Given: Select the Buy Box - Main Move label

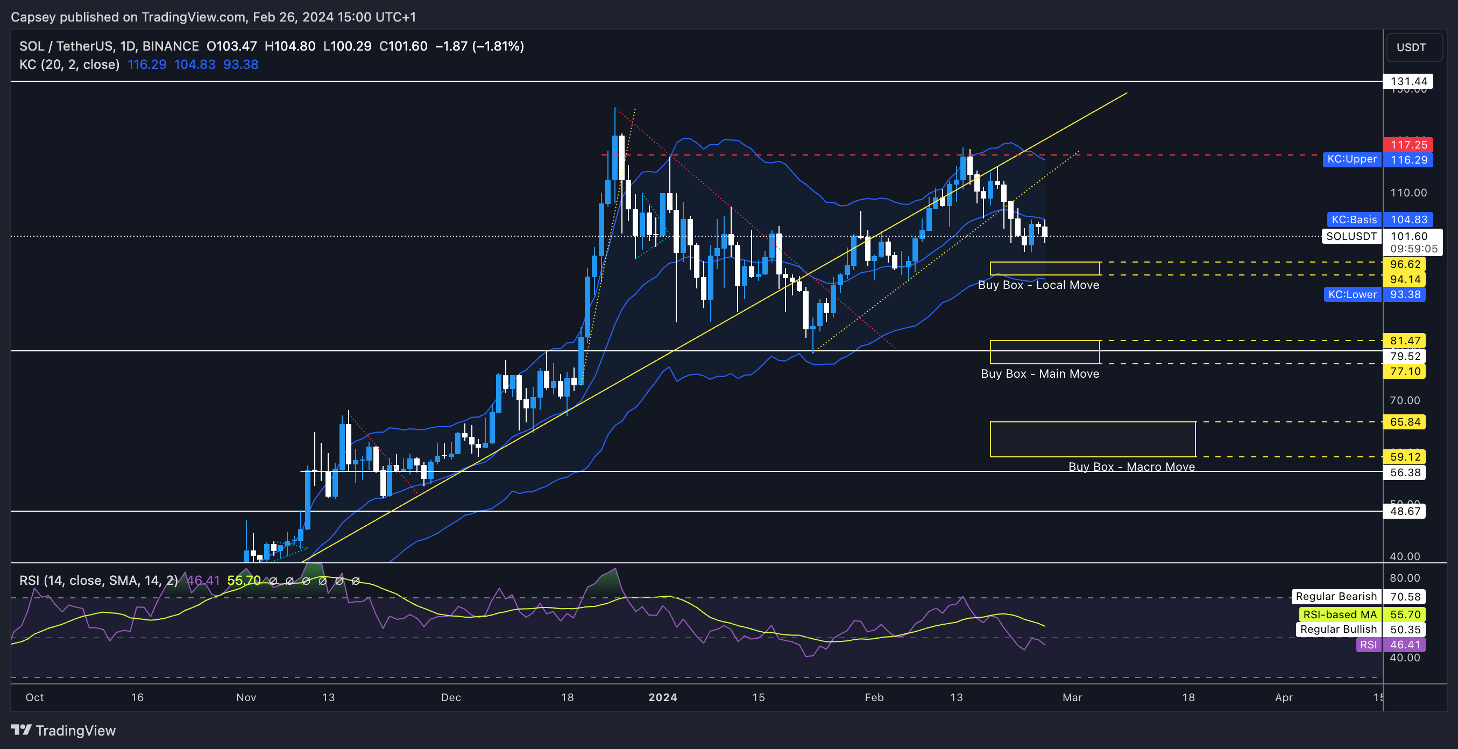Looking at the screenshot, I should pyautogui.click(x=1039, y=373).
